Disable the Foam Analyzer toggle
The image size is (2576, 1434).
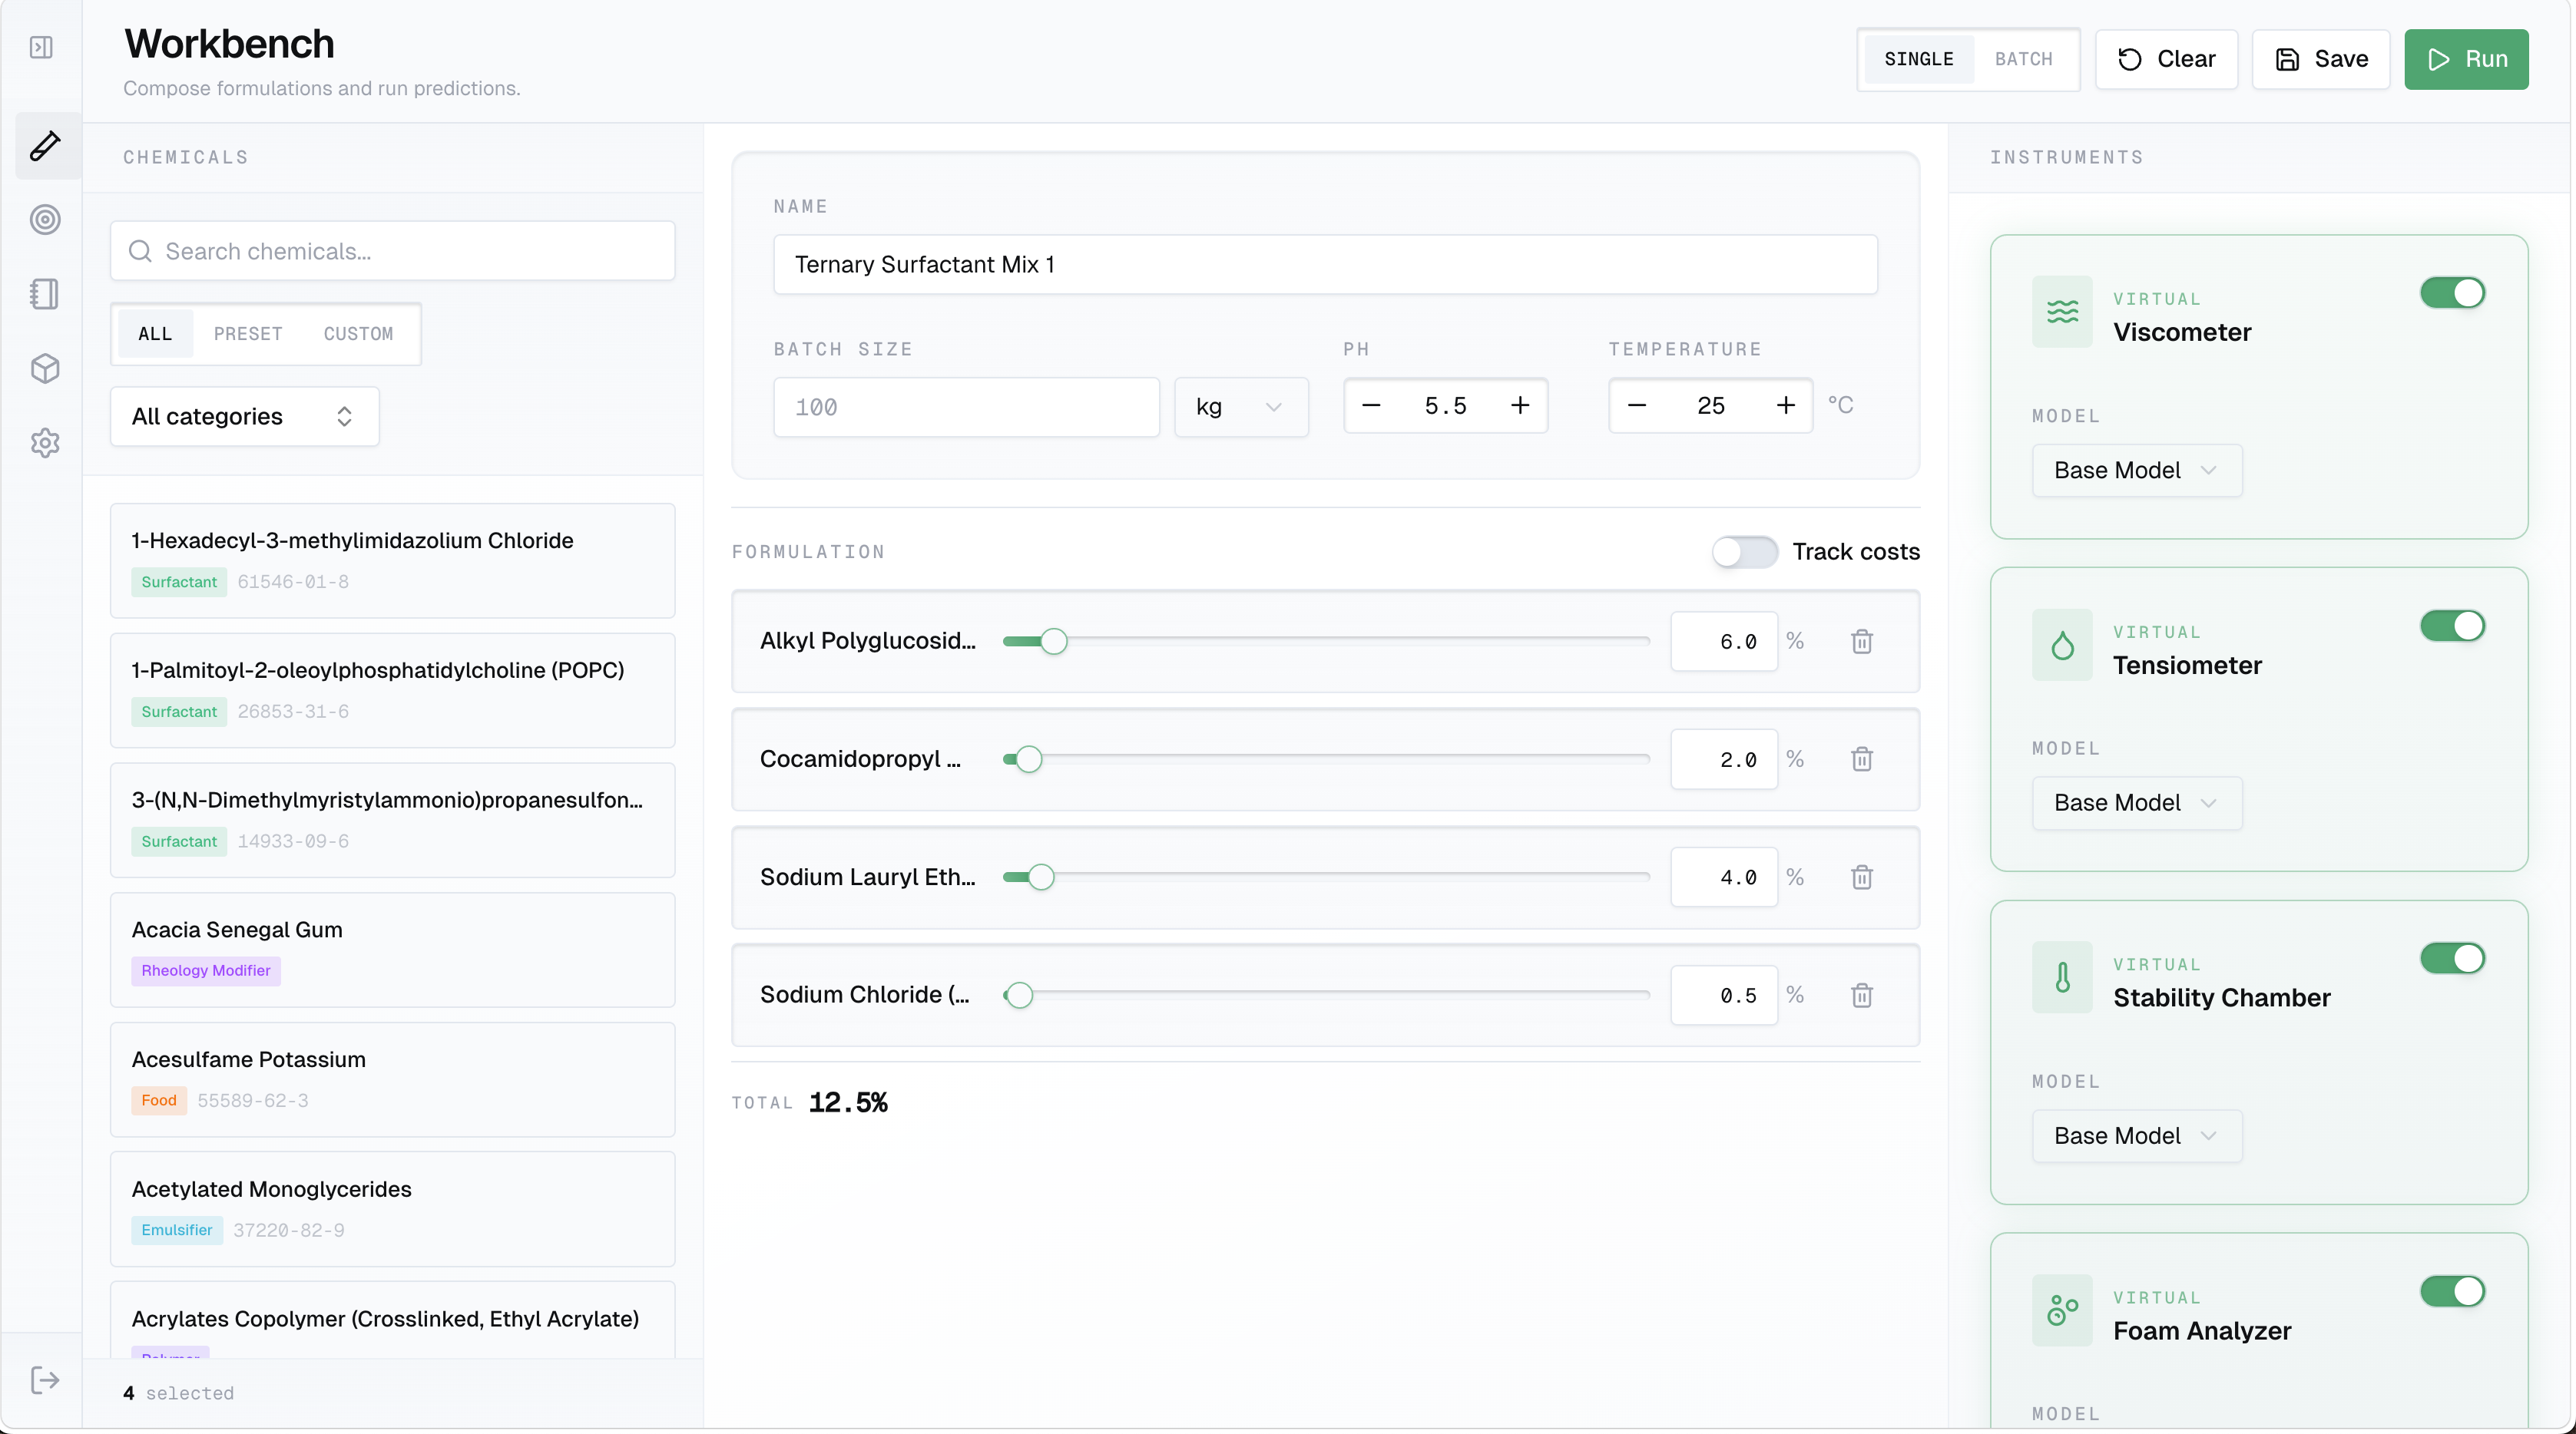[x=2452, y=1291]
